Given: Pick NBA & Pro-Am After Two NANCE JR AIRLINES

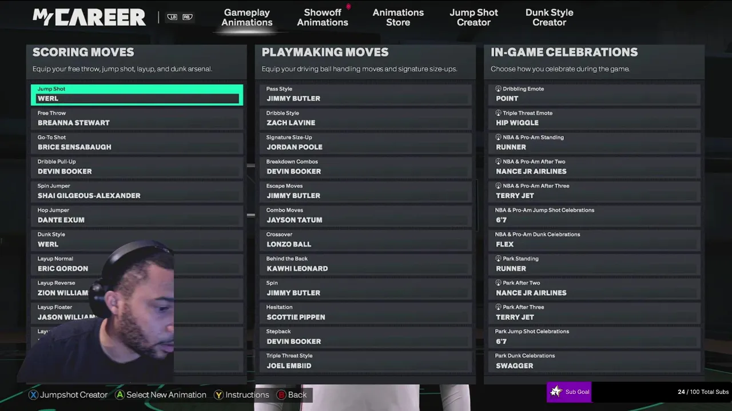Looking at the screenshot, I should [x=595, y=167].
